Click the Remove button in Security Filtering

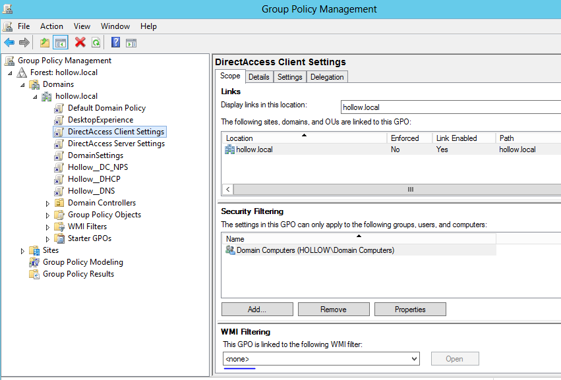(x=333, y=310)
